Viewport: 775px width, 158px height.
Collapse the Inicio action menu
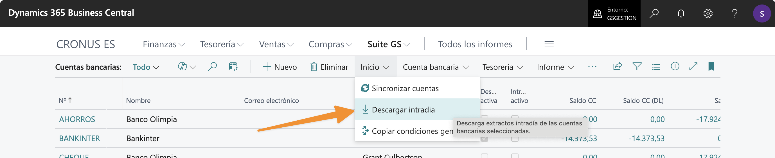pyautogui.click(x=375, y=67)
